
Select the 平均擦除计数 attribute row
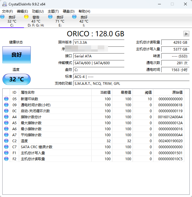click(93, 135)
